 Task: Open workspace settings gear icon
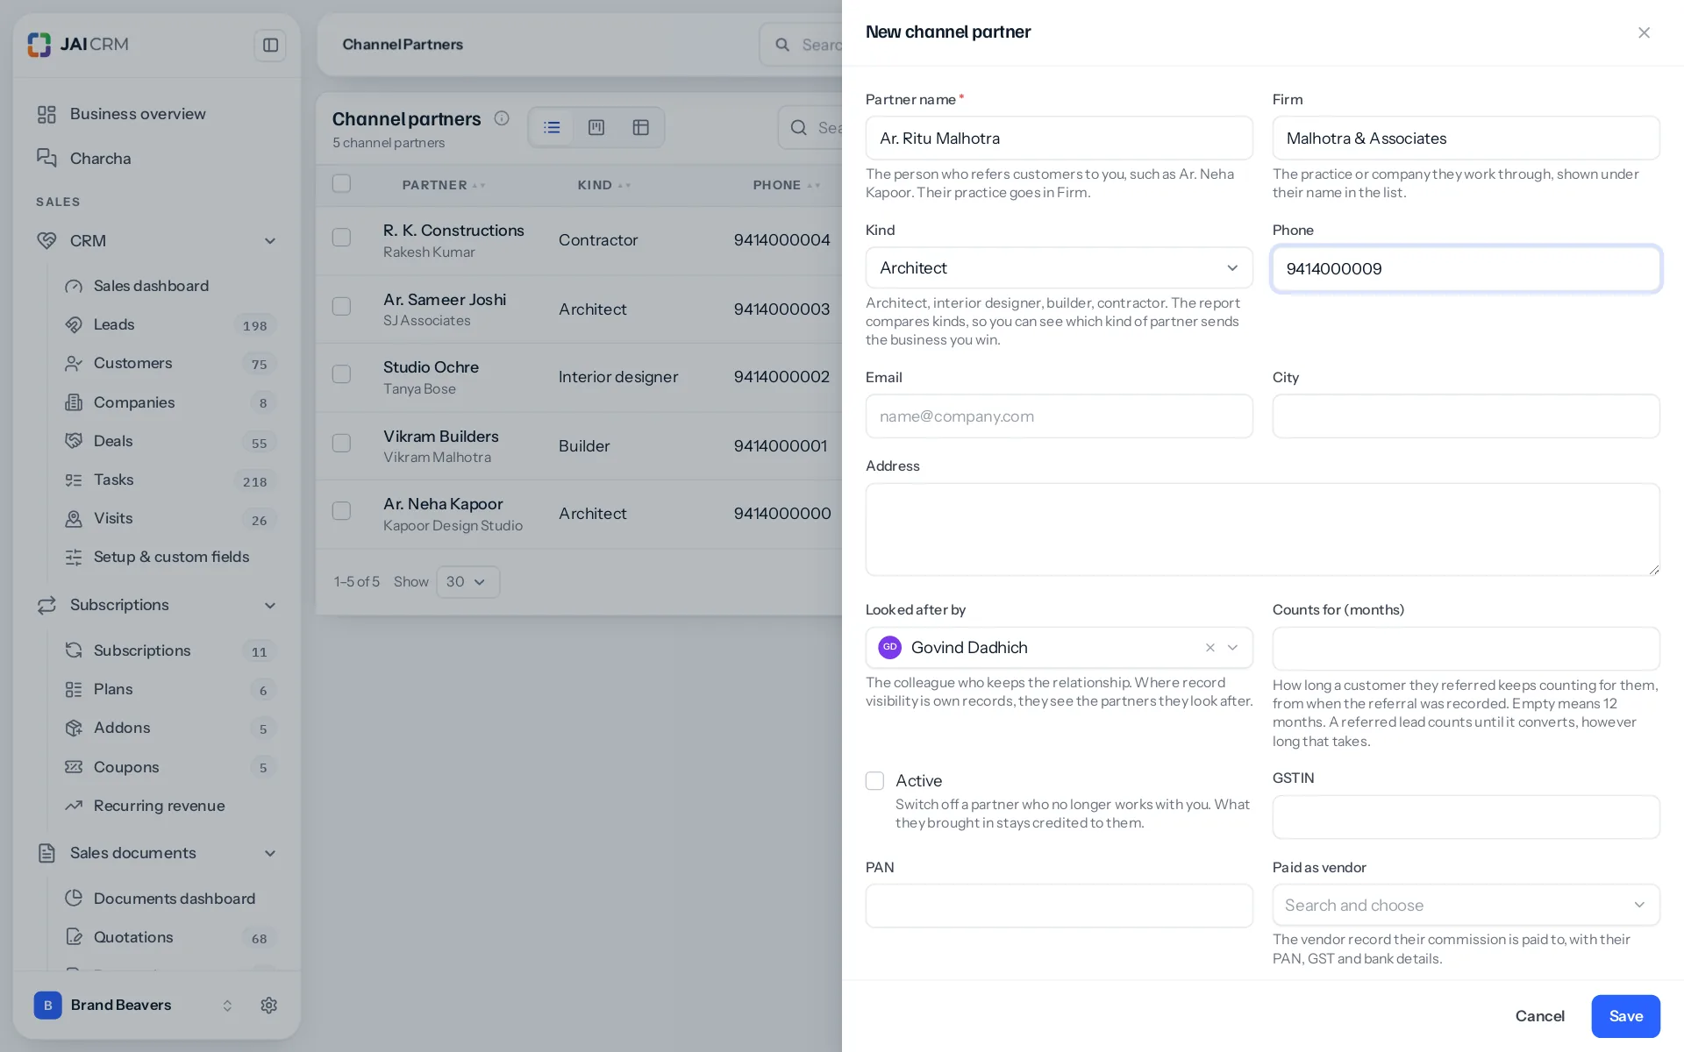click(269, 1006)
